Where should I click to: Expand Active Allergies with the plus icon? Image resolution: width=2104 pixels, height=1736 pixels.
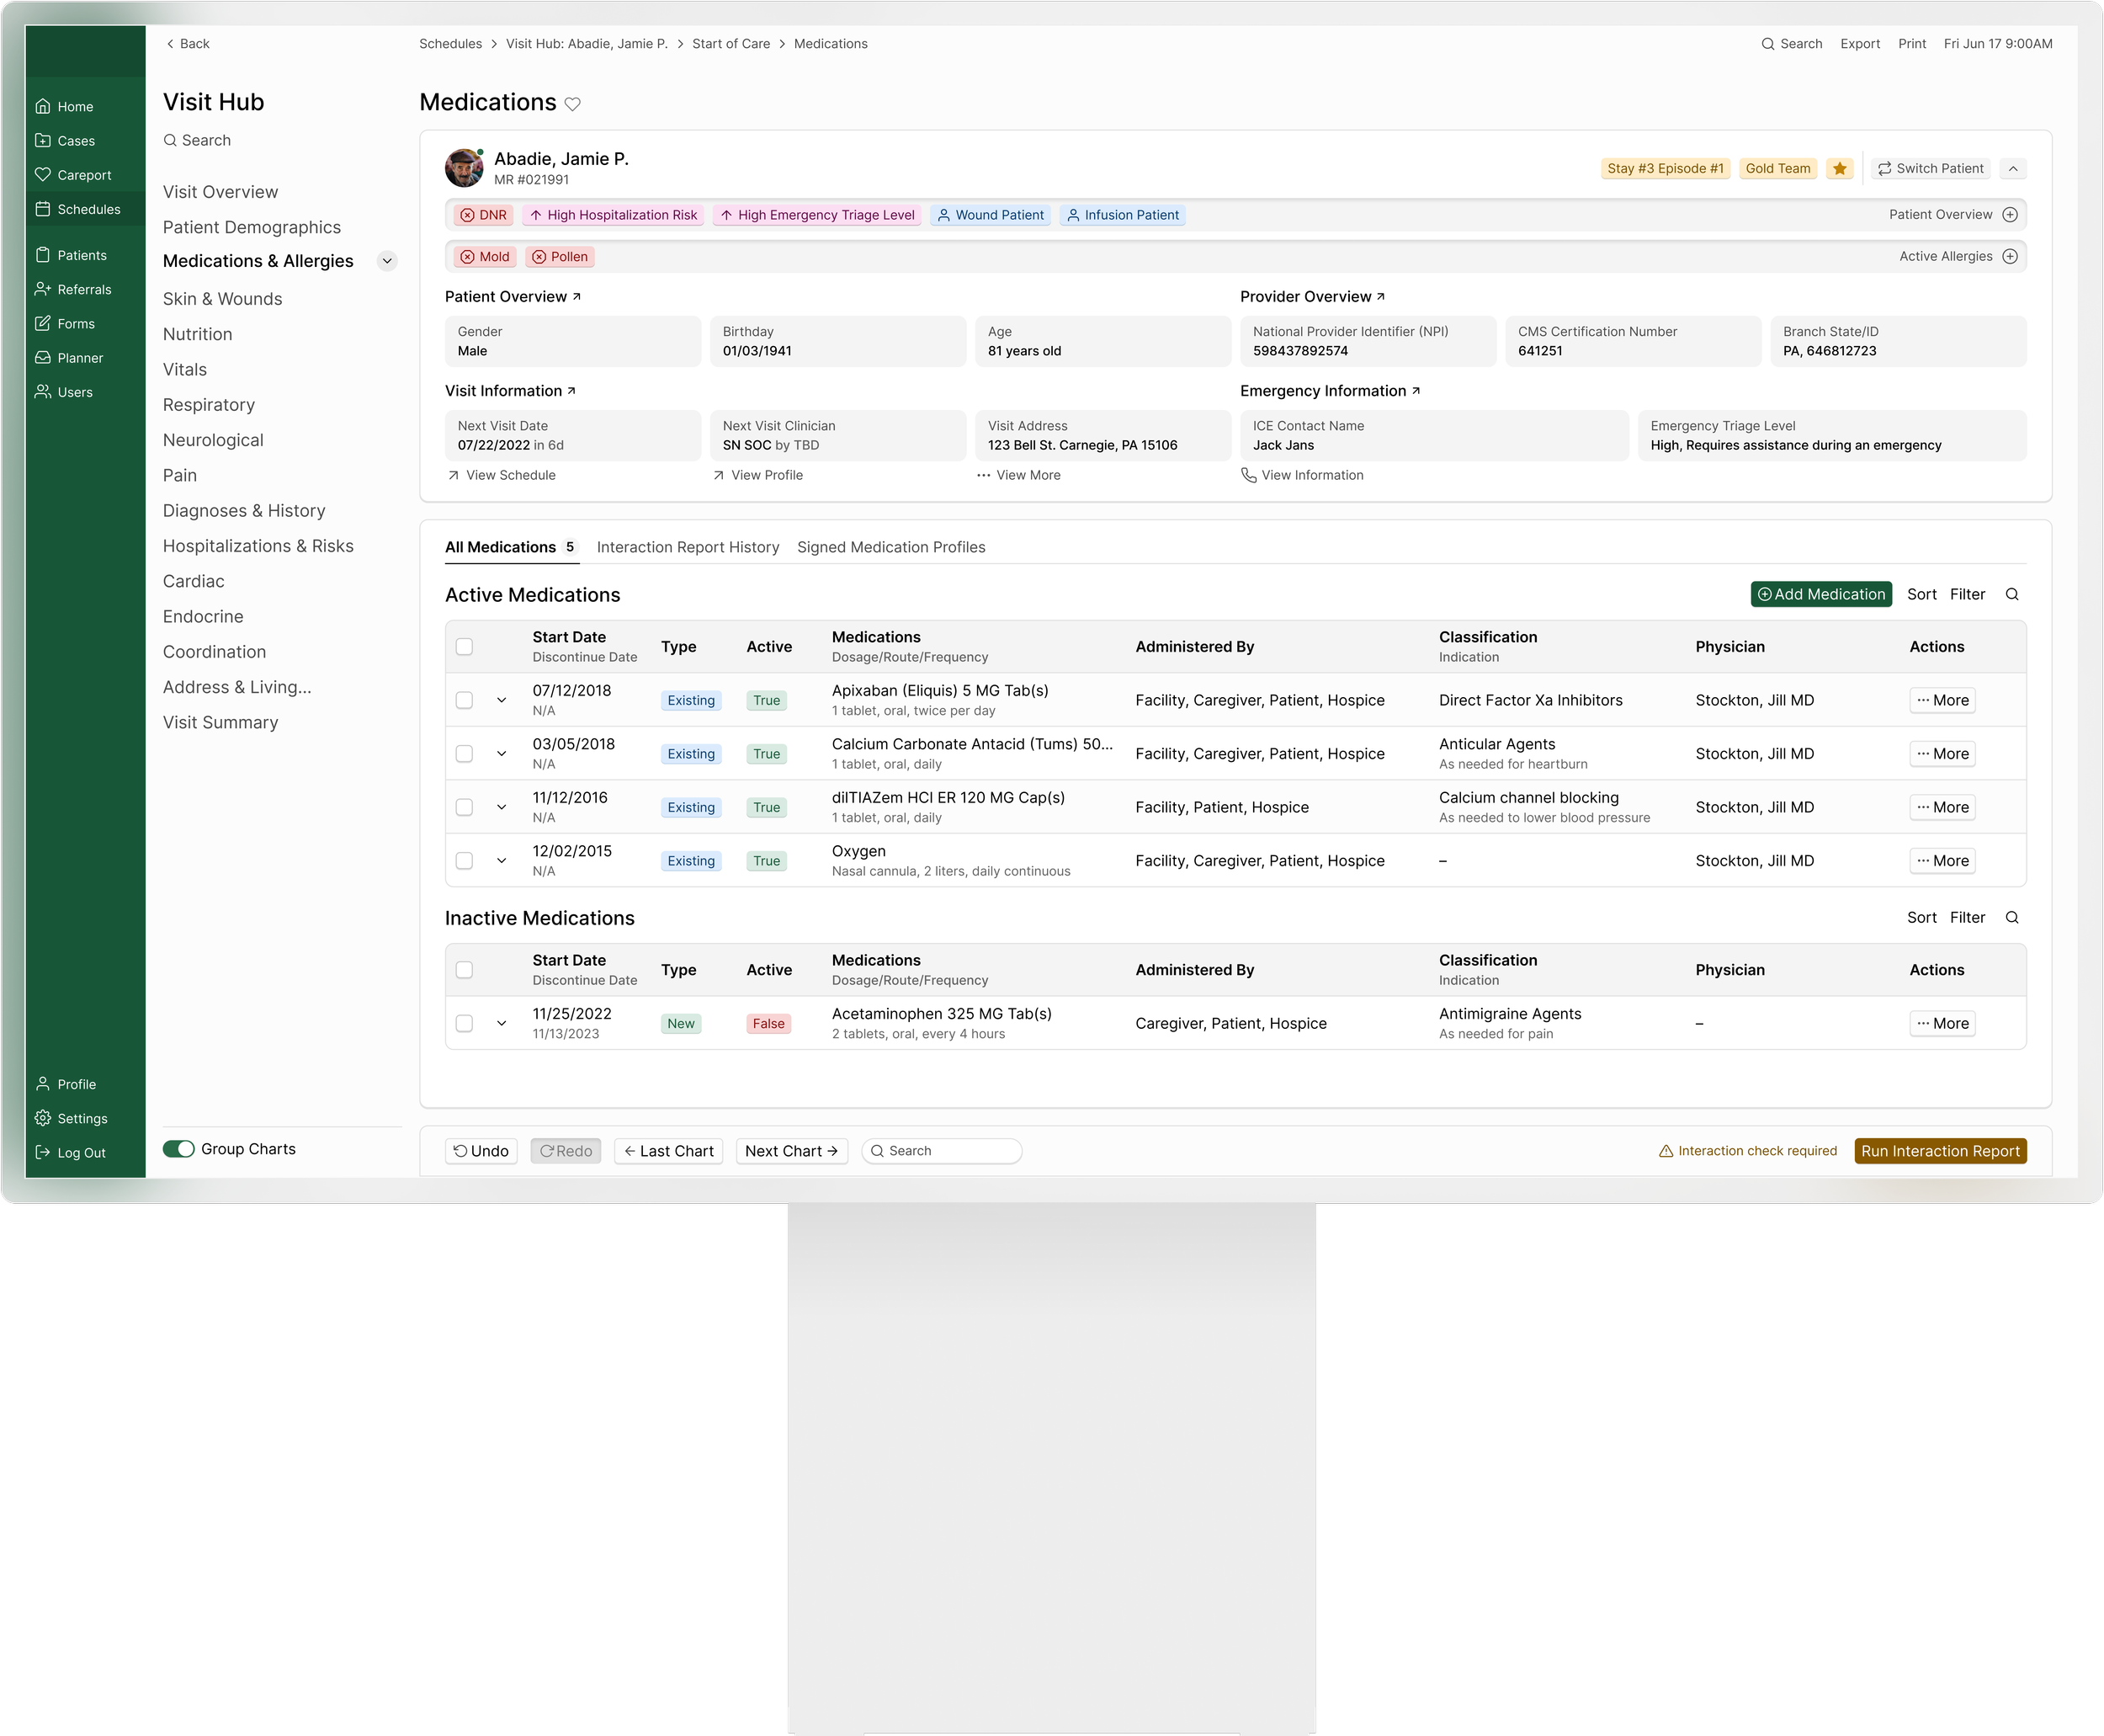click(2010, 257)
